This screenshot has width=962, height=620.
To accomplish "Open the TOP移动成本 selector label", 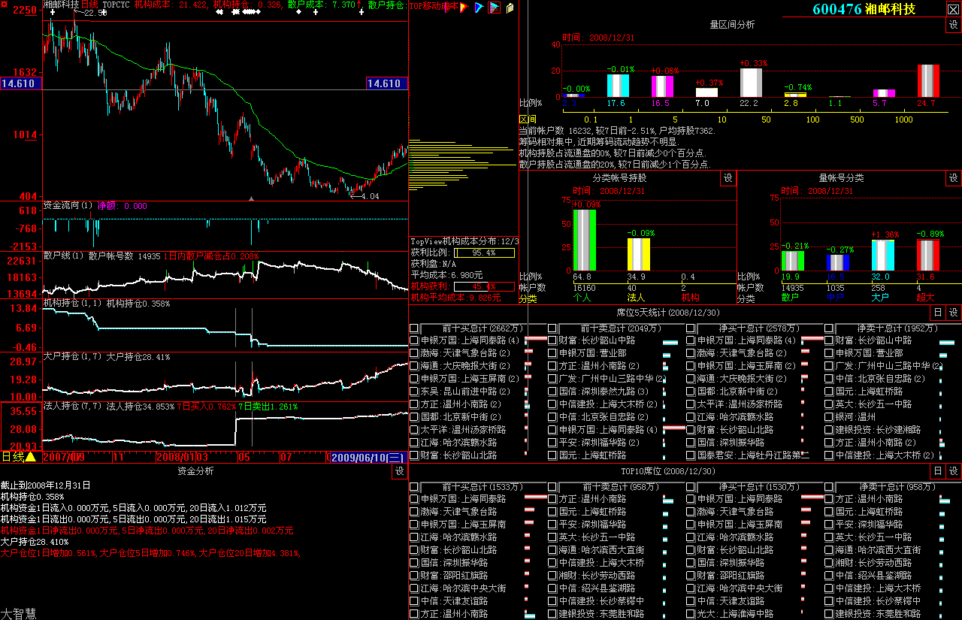I will pos(433,7).
